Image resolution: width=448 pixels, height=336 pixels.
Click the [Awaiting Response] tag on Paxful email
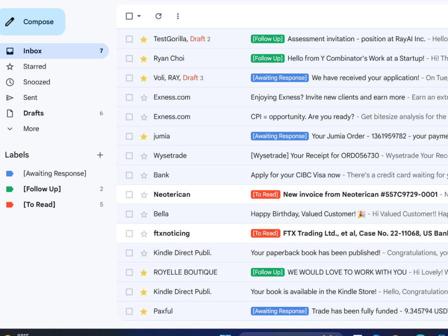280,311
